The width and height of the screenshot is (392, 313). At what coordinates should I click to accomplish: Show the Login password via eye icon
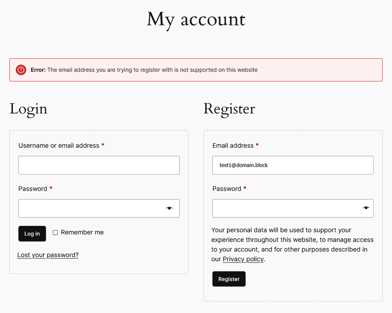coord(169,208)
